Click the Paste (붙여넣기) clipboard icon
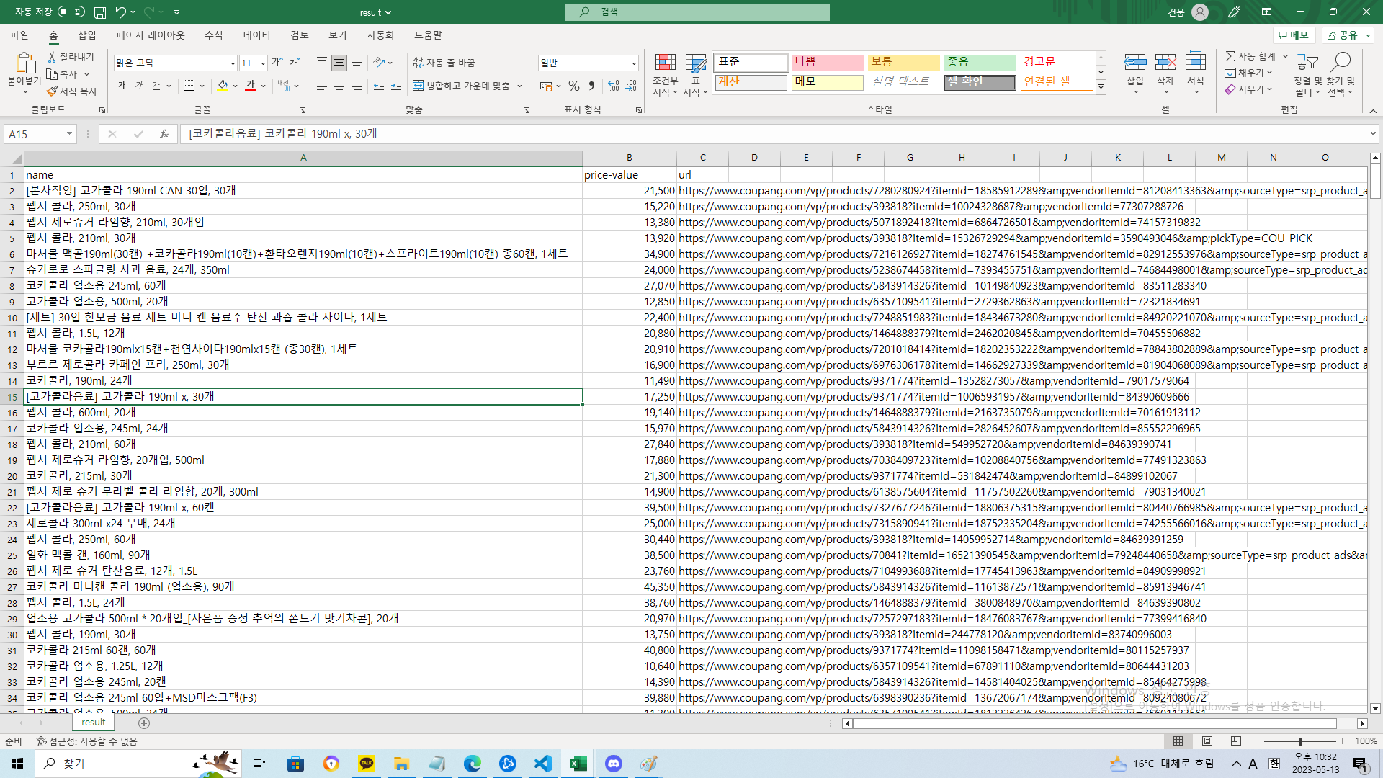This screenshot has width=1383, height=778. [x=24, y=63]
